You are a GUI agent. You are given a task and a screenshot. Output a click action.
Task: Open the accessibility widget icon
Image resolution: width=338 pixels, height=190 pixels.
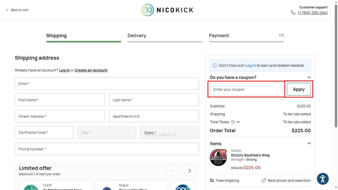[323, 179]
